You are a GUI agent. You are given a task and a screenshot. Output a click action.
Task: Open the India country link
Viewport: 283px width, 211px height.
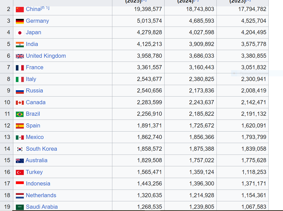[x=32, y=44]
